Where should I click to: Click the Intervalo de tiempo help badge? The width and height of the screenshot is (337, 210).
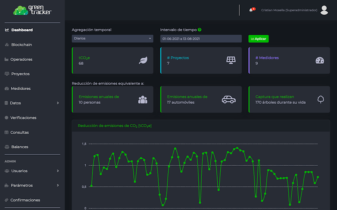pos(200,30)
